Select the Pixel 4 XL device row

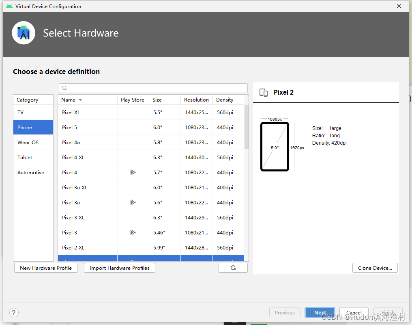coord(151,157)
